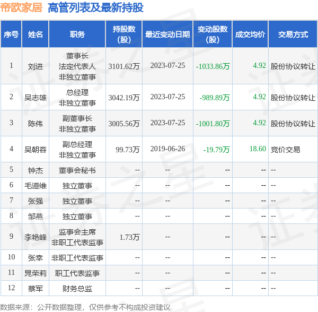Click the name 邹燕
318x312 pixels.
tap(36, 216)
